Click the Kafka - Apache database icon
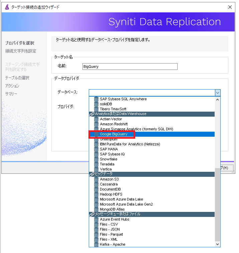This screenshot has width=239, height=253. tap(96, 244)
